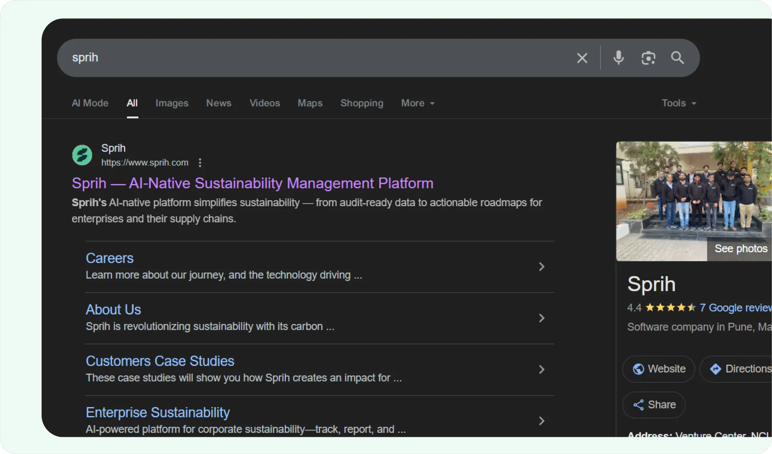This screenshot has width=772, height=454.
Task: Click the Share button
Action: [654, 405]
